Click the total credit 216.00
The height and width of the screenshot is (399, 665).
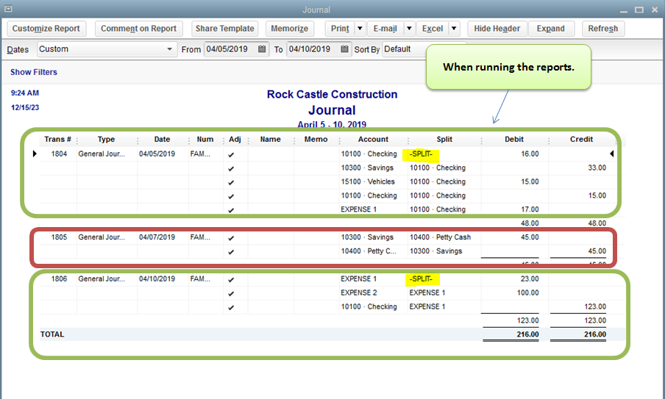(594, 334)
